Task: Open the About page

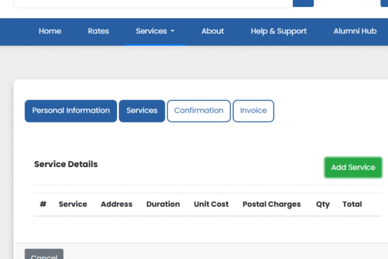Action: point(213,31)
